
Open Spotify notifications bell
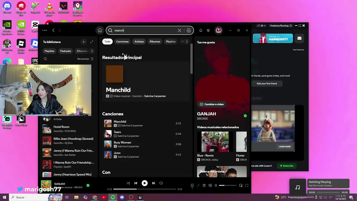point(201,30)
